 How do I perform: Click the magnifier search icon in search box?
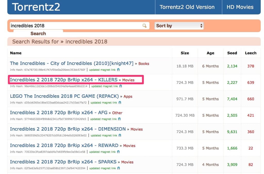click(144, 26)
